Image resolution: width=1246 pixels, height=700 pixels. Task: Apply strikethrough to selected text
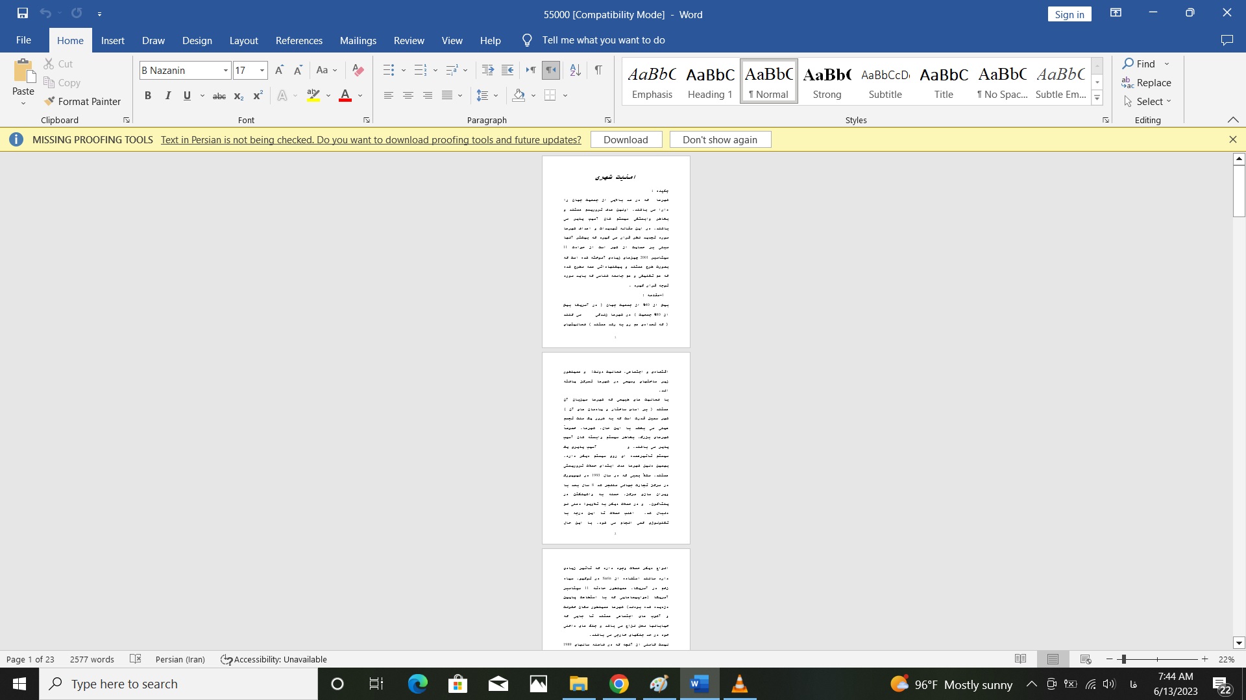[x=219, y=95]
